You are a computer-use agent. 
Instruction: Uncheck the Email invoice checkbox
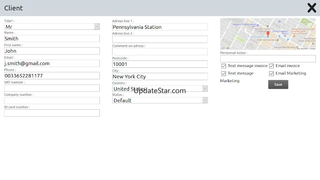(x=272, y=66)
